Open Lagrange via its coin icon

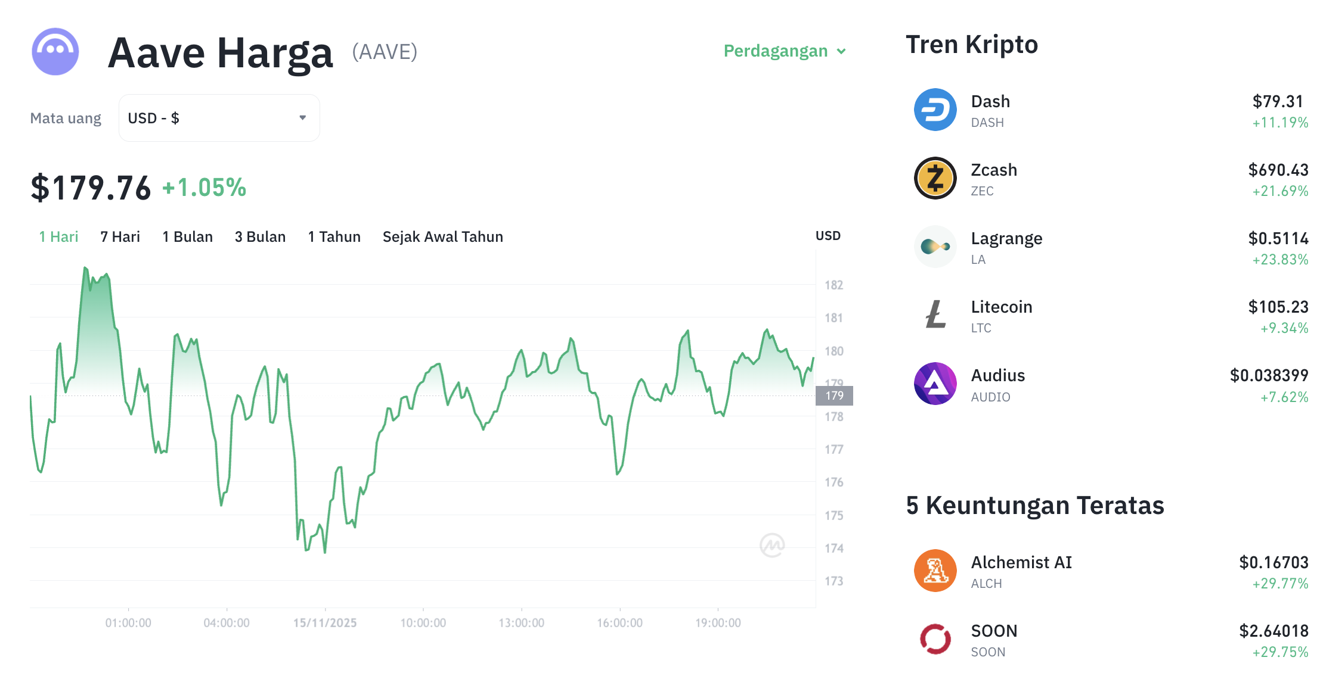935,246
